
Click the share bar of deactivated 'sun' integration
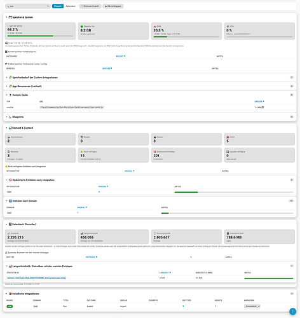coord(234,192)
